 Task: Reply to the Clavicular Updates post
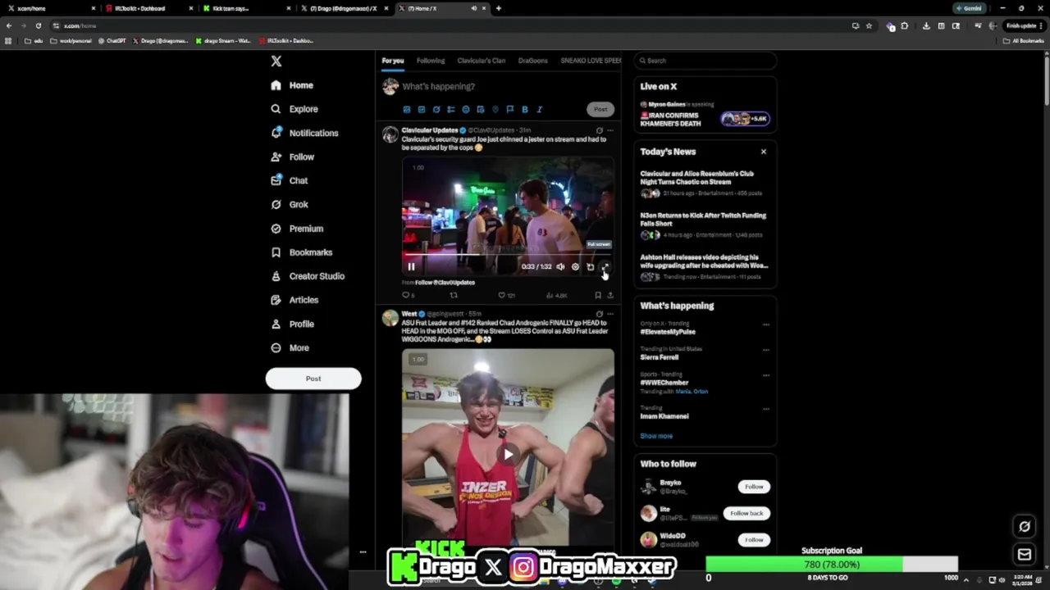pyautogui.click(x=405, y=295)
